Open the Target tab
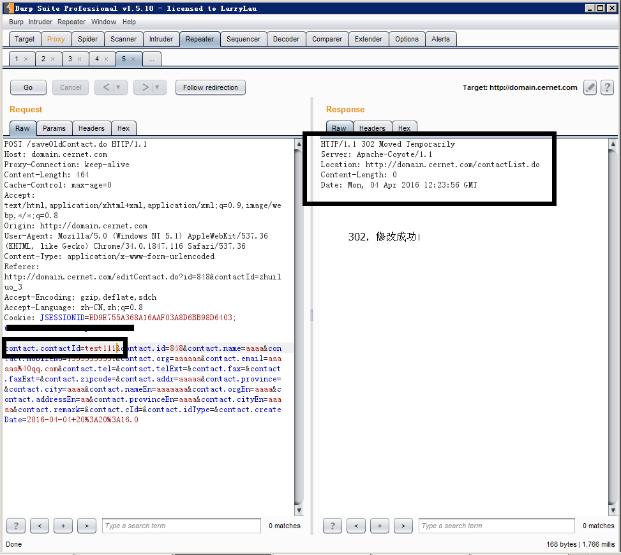 coord(24,39)
